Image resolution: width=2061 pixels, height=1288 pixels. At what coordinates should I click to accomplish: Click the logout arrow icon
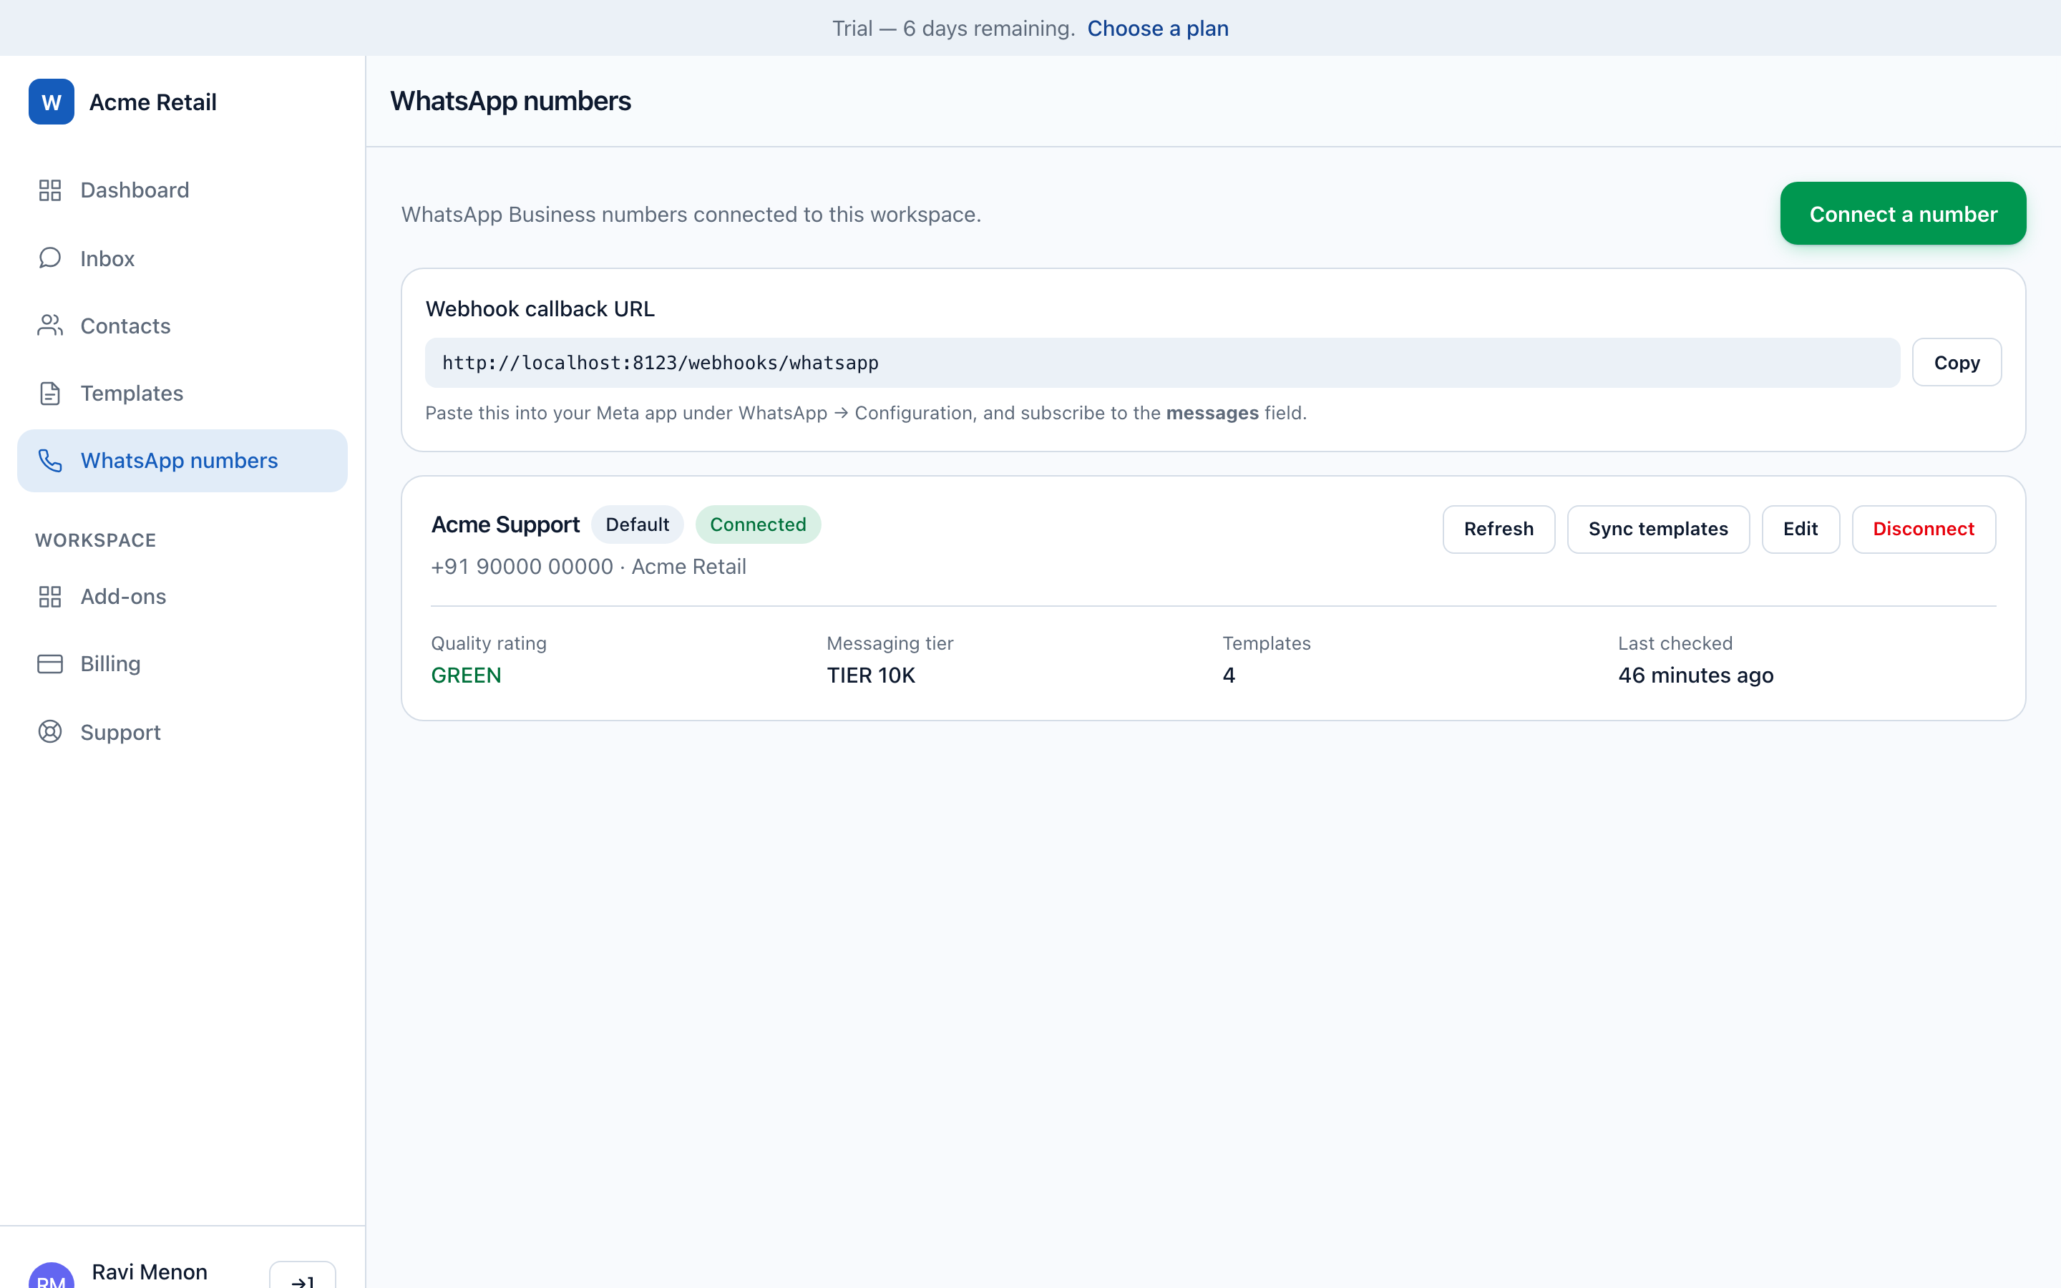coord(302,1278)
